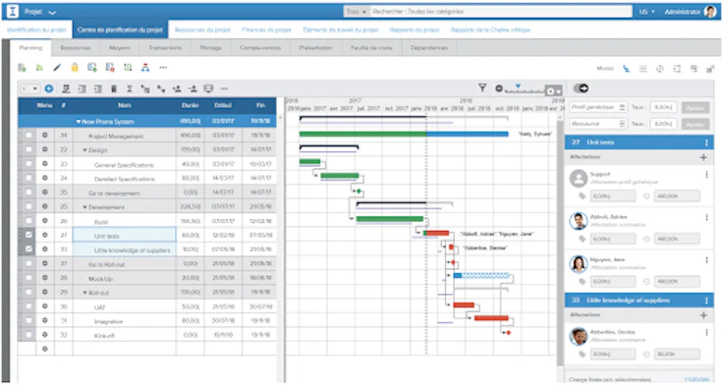
Task: Uncheck the Unit tests row checkbox
Action: (28, 235)
